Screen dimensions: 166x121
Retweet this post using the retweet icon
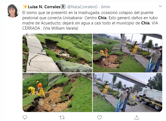[62, 117]
